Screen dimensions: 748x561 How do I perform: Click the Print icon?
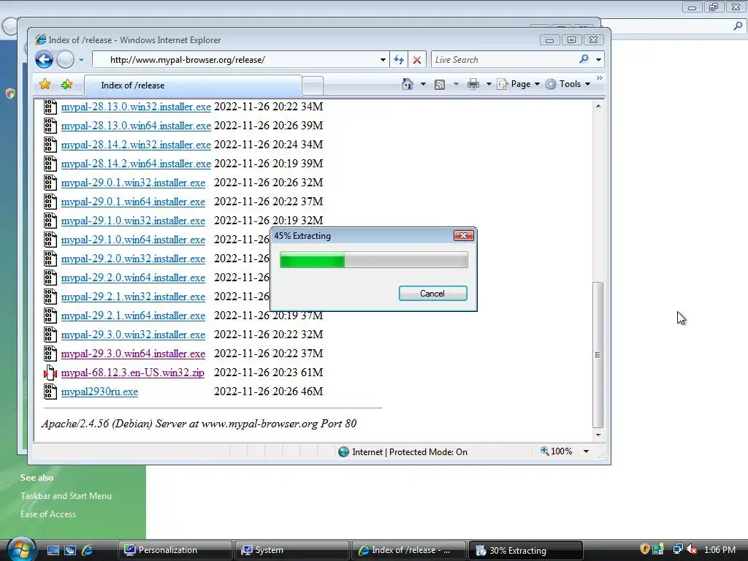(473, 85)
